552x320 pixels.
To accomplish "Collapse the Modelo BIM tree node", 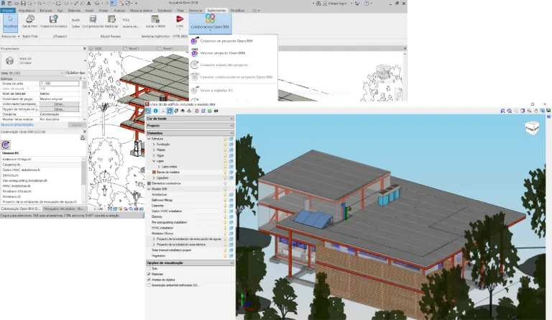I will point(149,189).
